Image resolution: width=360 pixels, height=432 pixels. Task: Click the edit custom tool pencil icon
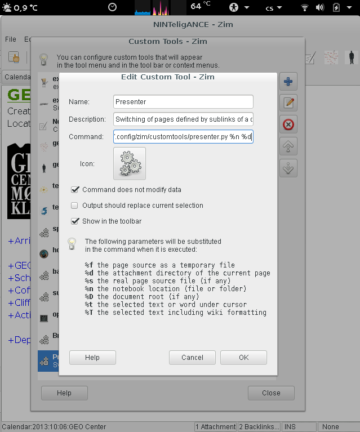(x=288, y=103)
